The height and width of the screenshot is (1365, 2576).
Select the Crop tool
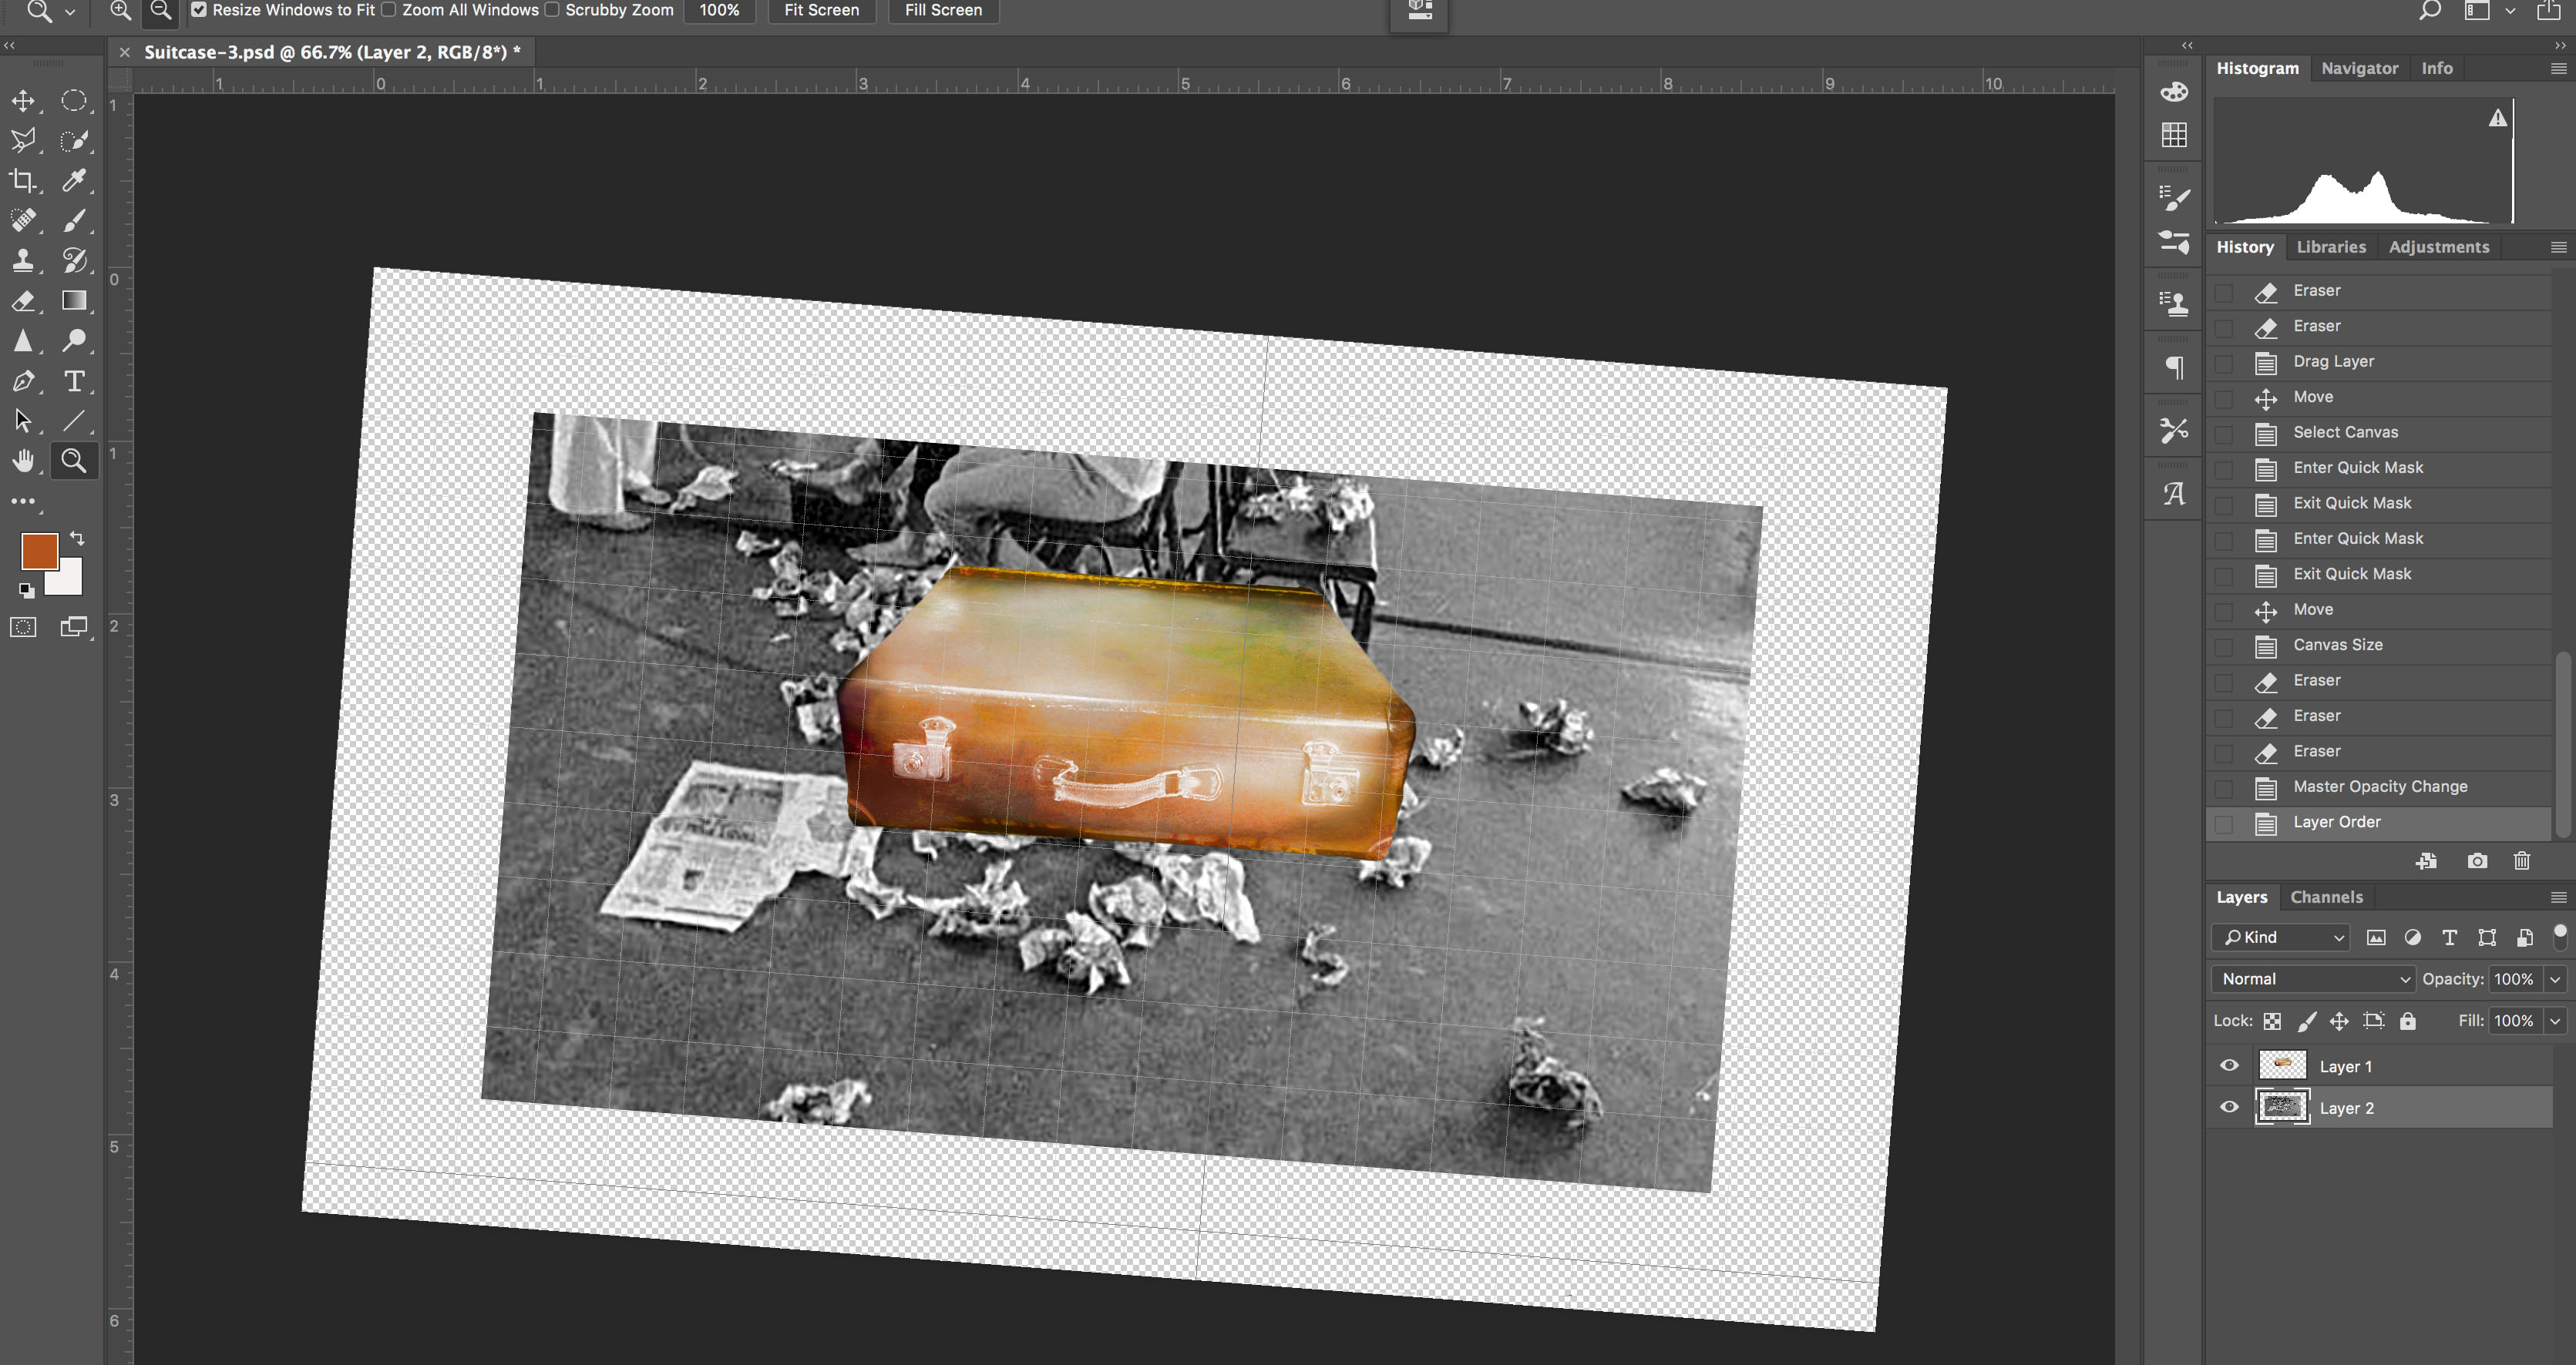[23, 181]
